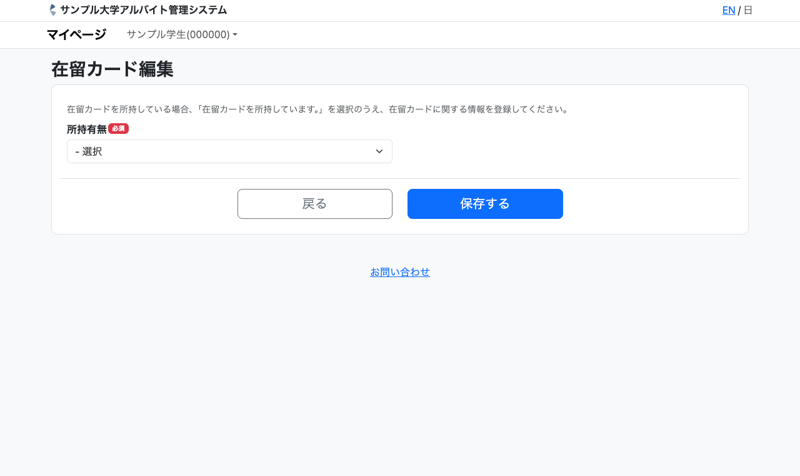
Task: Open the お問い合わせ link
Action: click(400, 272)
